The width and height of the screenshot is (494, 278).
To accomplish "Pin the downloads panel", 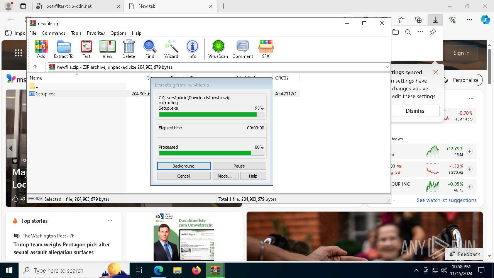I will tap(433, 32).
